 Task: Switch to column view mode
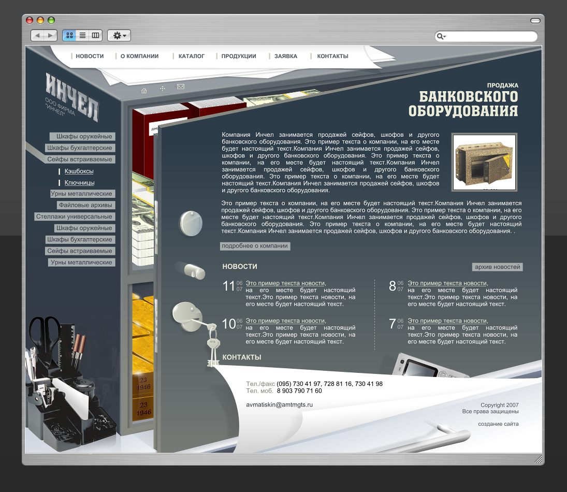click(x=95, y=35)
